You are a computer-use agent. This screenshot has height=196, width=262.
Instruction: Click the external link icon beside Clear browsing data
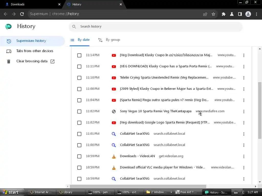click(52, 61)
